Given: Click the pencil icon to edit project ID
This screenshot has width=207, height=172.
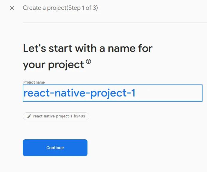Looking at the screenshot, I should pos(29,116).
